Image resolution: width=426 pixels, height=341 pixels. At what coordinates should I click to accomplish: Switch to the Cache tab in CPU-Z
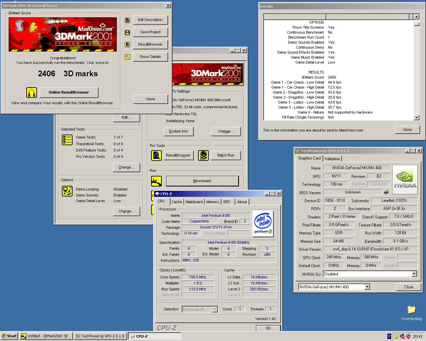coord(177,202)
